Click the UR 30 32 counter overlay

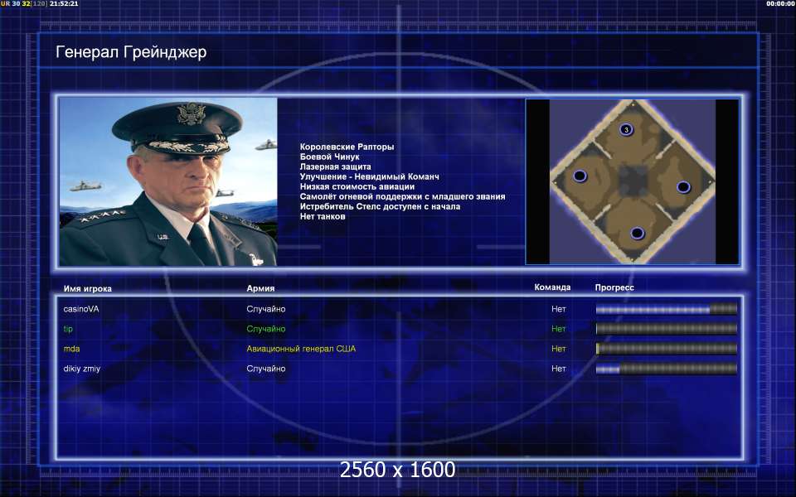tap(15, 3)
